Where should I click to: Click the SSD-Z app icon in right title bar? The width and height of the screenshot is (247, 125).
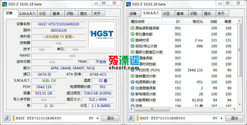(128, 4)
